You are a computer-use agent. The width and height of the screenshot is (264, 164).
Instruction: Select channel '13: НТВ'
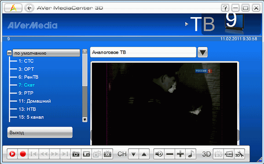(27, 109)
